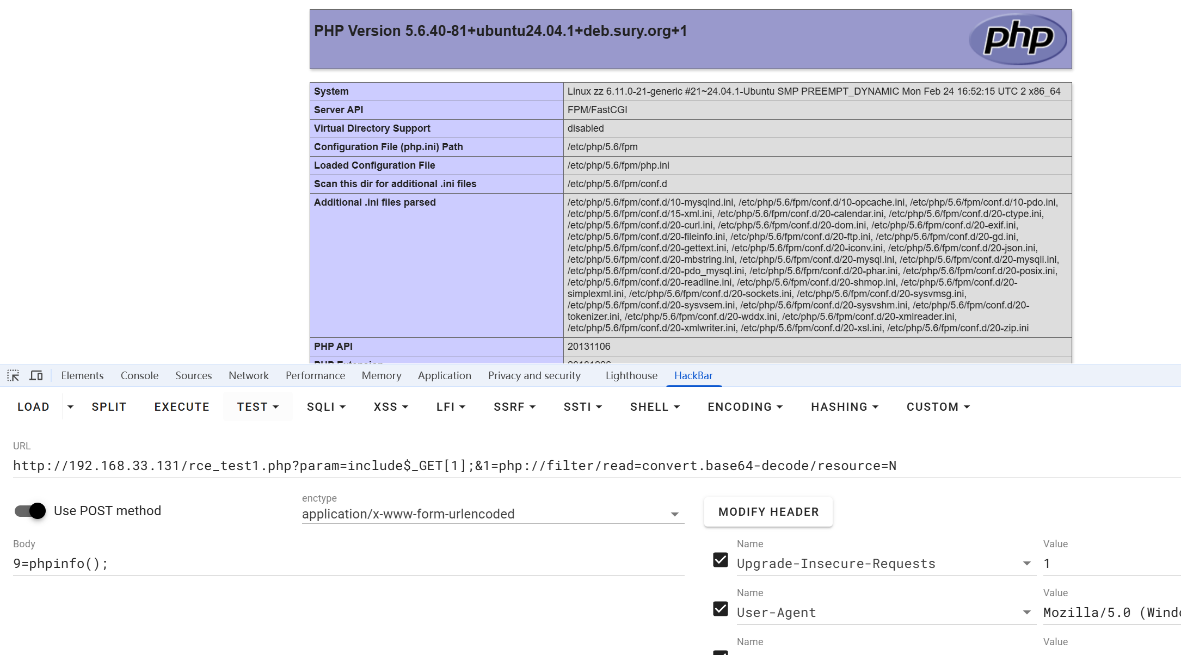Uncheck the Upgrade-Insecure-Requests header checkbox
Viewport: 1181px width, 655px height.
coord(720,560)
